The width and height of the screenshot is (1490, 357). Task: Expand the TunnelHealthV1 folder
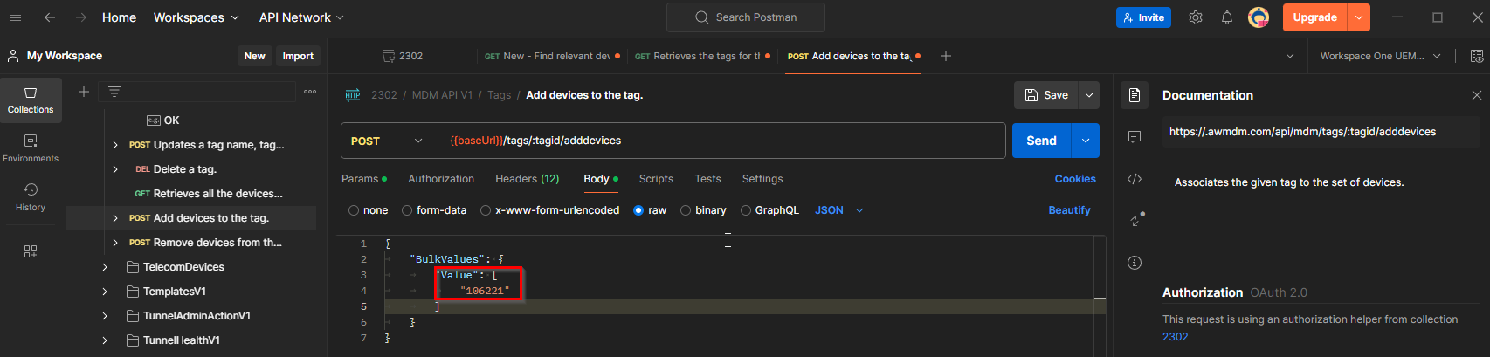pos(105,340)
